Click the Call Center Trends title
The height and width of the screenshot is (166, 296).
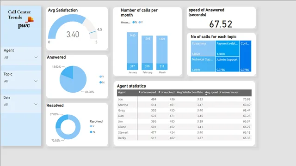pos(19,14)
